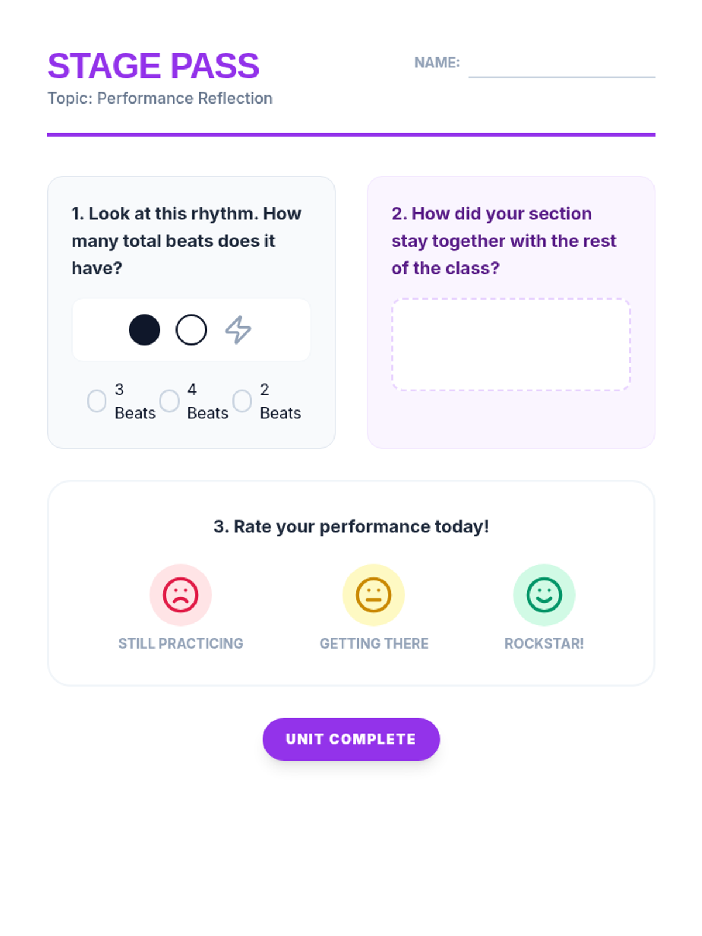The height and width of the screenshot is (936, 702).
Task: Click the Rate your performance today heading
Action: (351, 526)
